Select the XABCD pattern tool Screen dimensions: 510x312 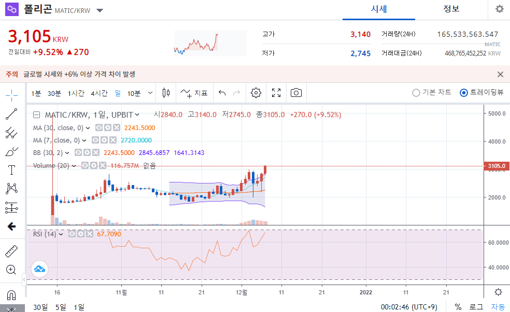[x=12, y=188]
